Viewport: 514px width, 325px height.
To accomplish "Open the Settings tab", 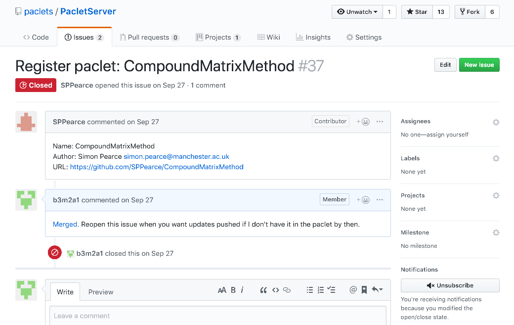I will [364, 38].
